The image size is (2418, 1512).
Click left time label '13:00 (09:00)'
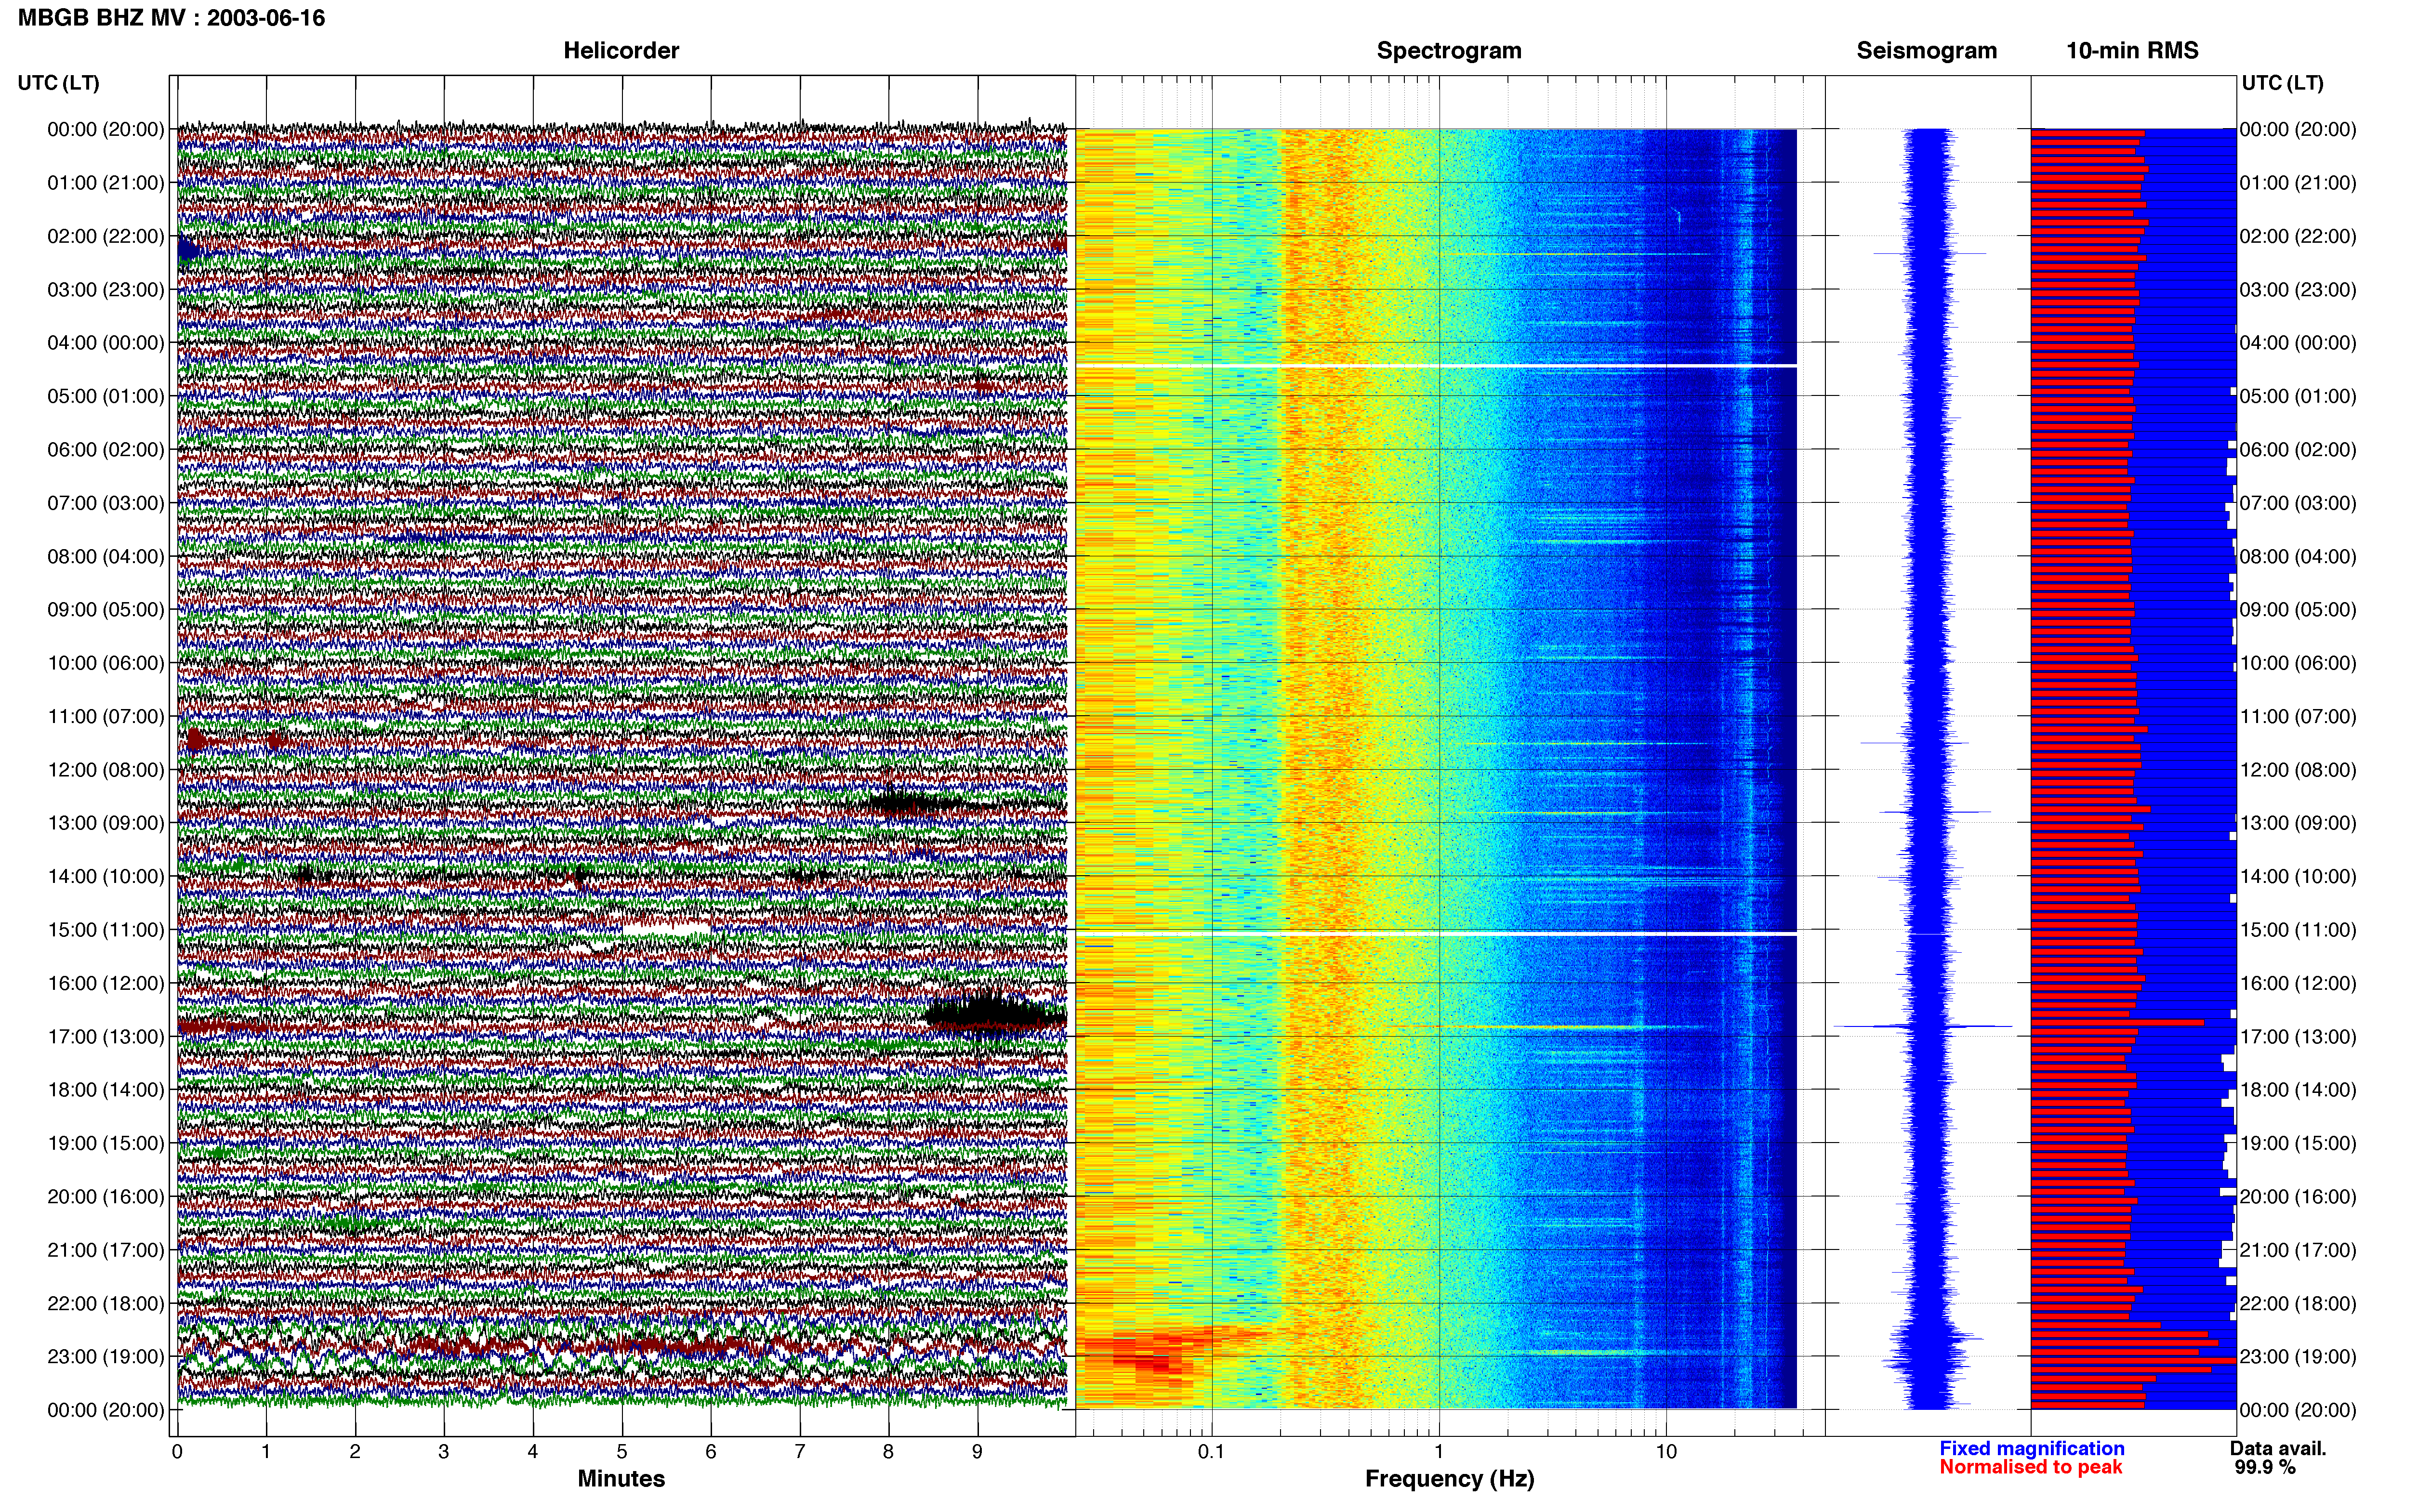pyautogui.click(x=106, y=823)
